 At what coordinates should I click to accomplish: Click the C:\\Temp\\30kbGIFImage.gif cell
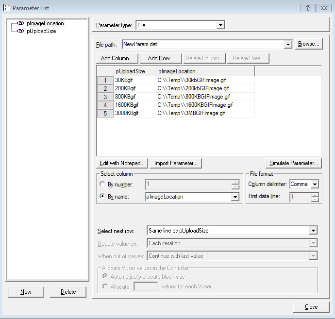click(x=205, y=80)
